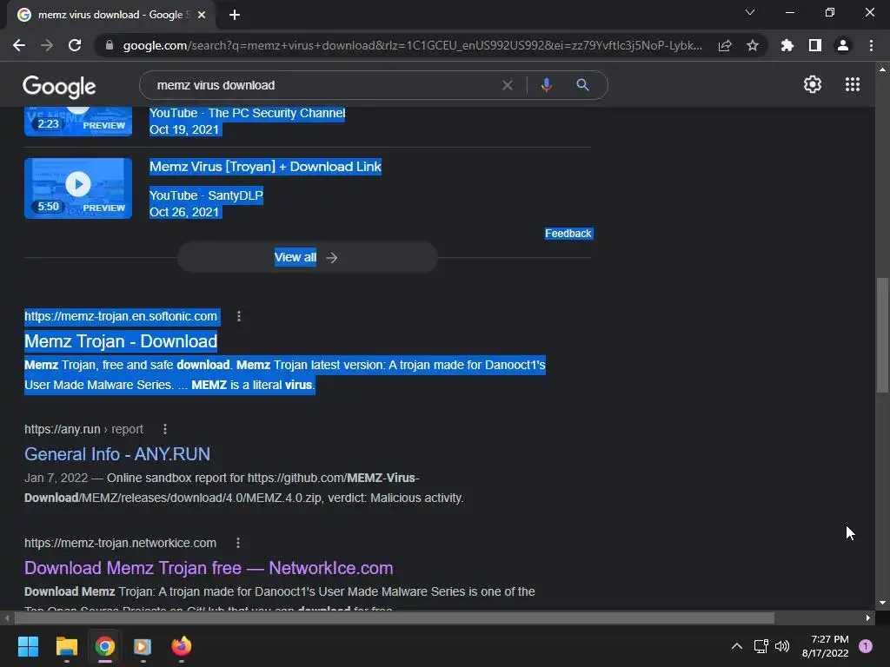The height and width of the screenshot is (667, 890).
Task: Open the notification center badge
Action: (866, 646)
